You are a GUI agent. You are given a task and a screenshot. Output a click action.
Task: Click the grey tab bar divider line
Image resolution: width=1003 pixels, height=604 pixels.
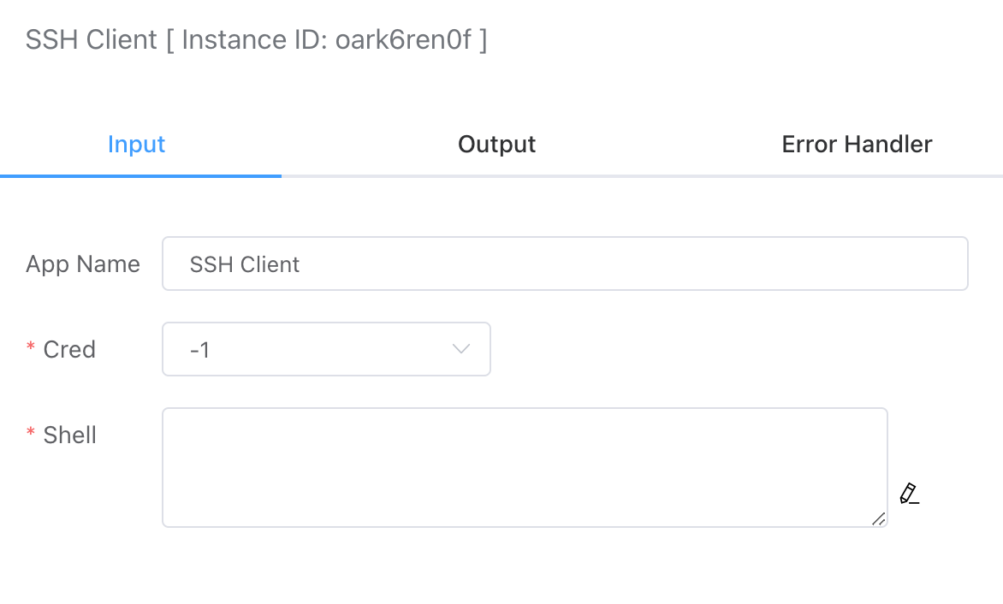(x=642, y=176)
